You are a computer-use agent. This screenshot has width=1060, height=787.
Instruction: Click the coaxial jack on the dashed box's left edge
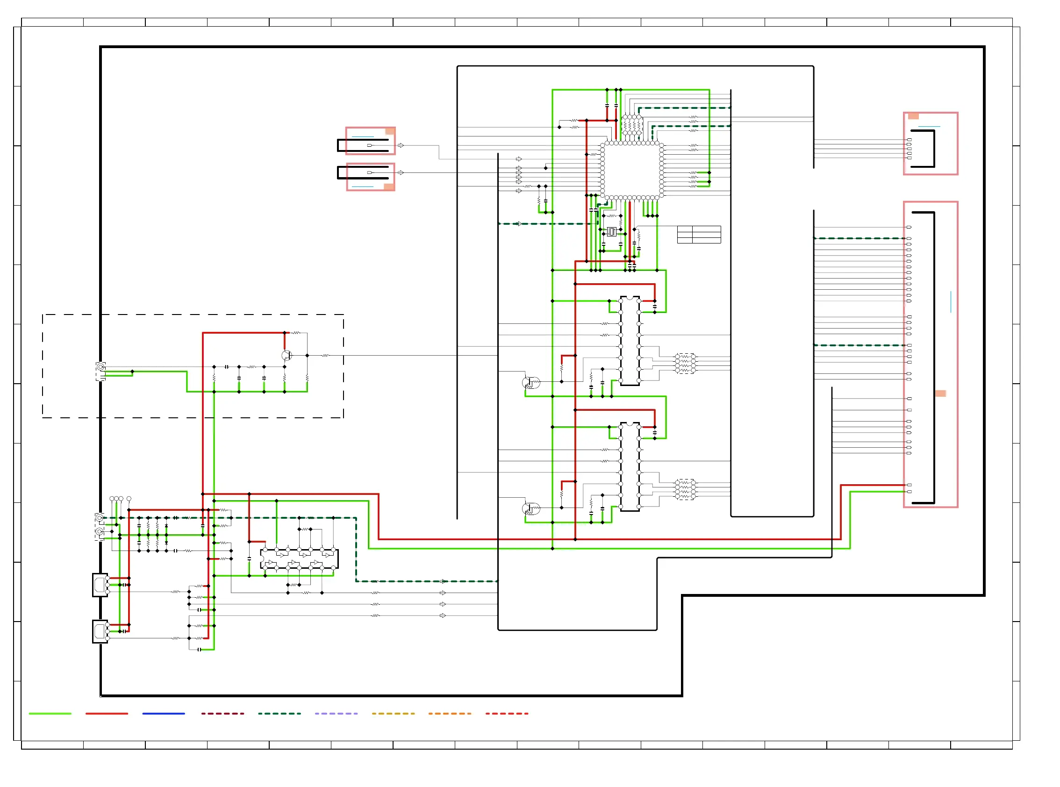100,367
